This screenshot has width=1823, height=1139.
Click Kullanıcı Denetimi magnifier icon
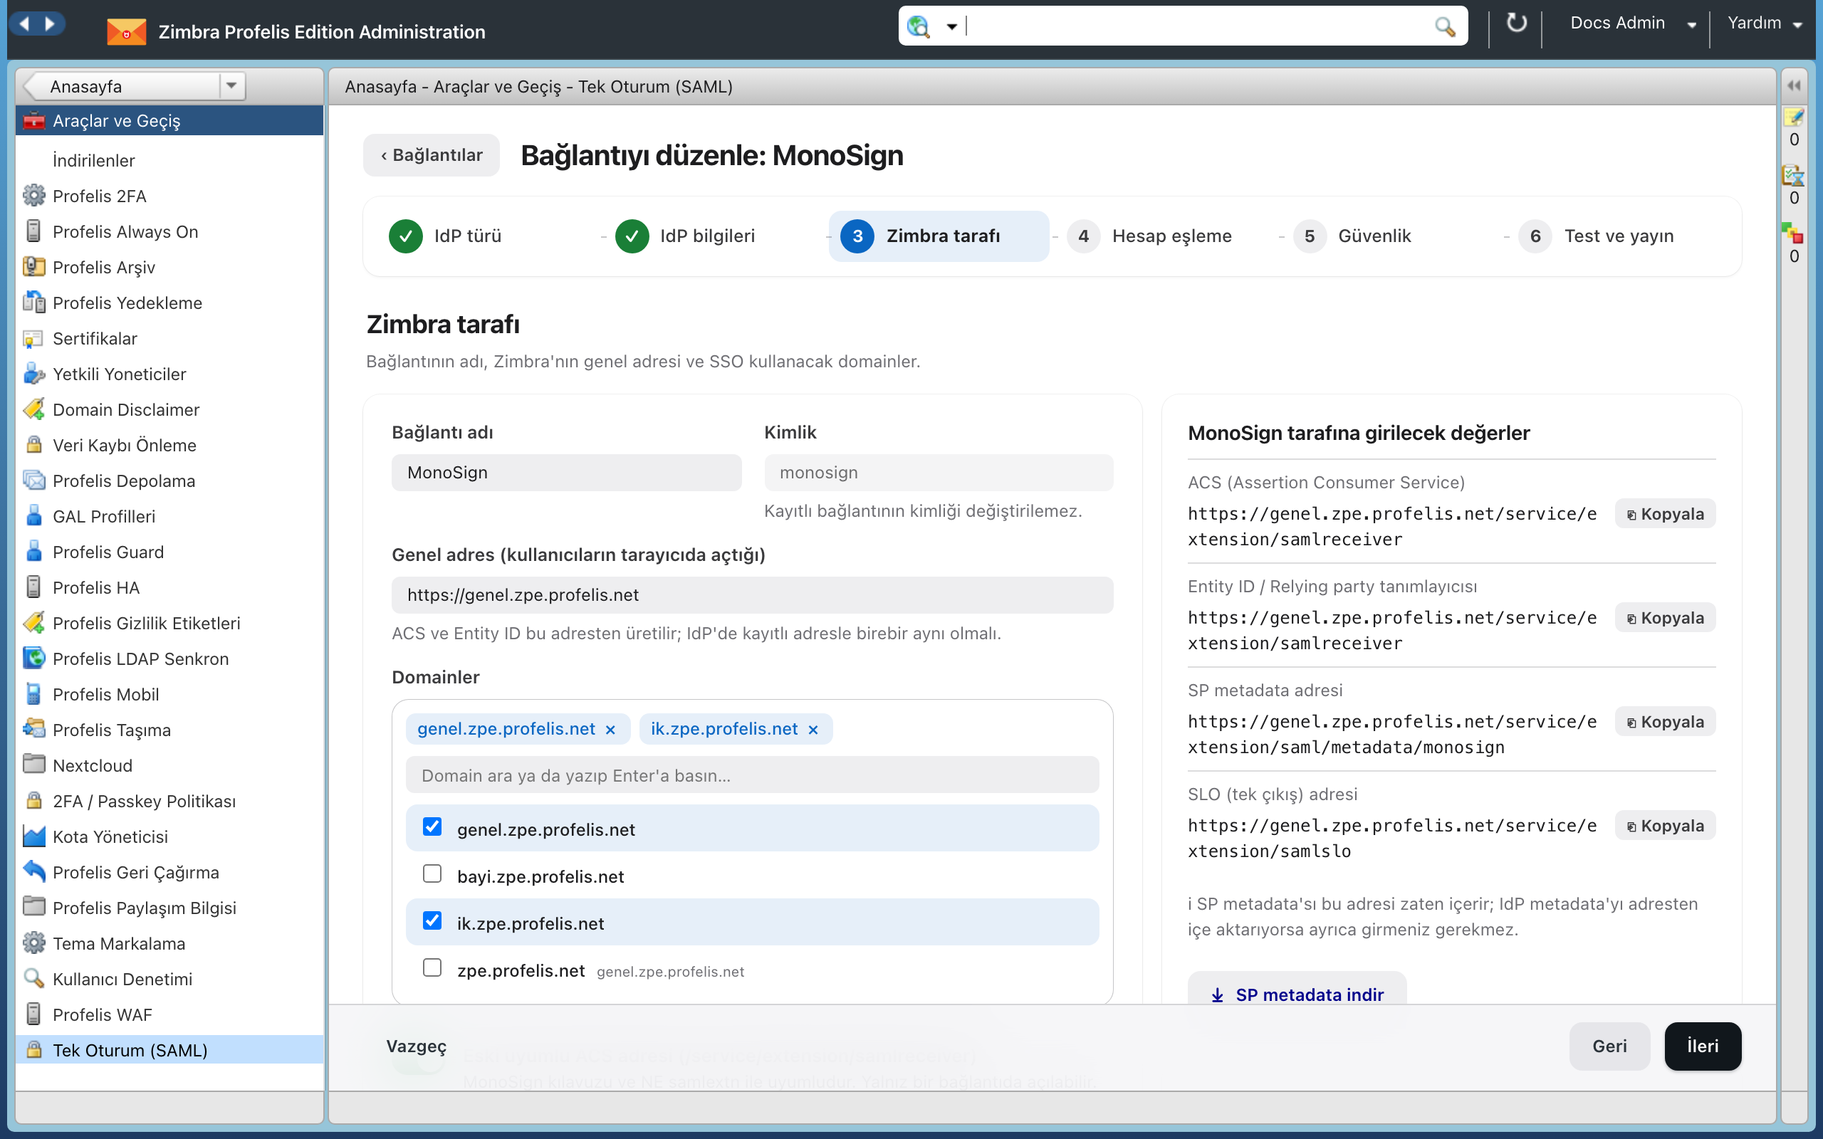pos(33,979)
